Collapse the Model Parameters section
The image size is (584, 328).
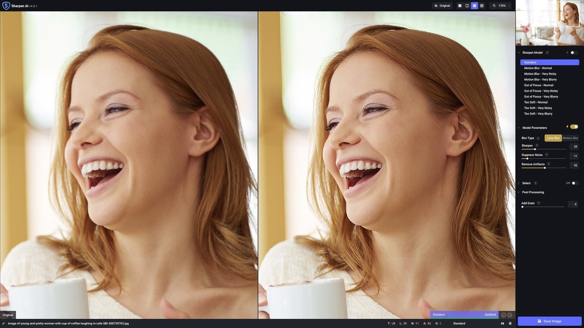pos(519,128)
